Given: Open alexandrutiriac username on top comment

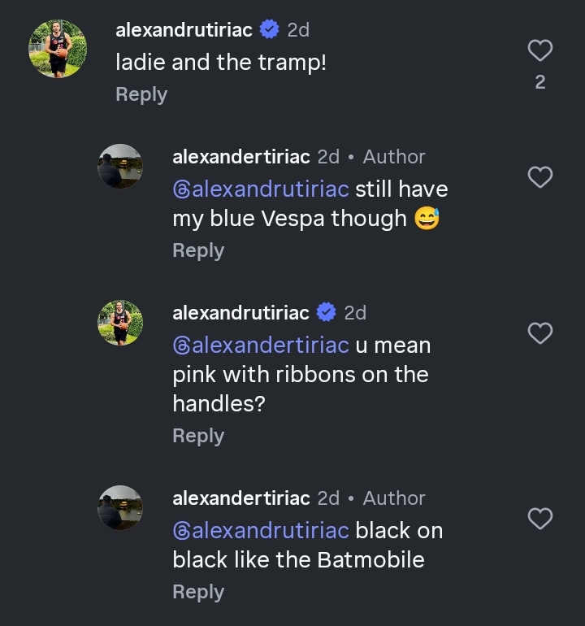Looking at the screenshot, I should (x=184, y=30).
